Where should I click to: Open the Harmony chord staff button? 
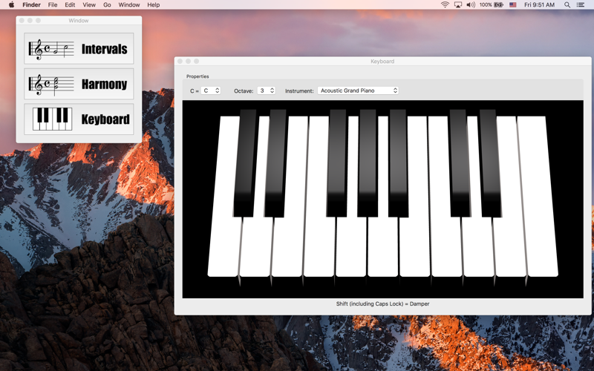pyautogui.click(x=79, y=84)
